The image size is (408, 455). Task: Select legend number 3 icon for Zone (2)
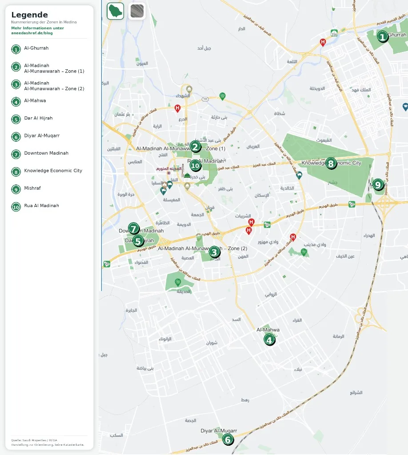pos(16,84)
